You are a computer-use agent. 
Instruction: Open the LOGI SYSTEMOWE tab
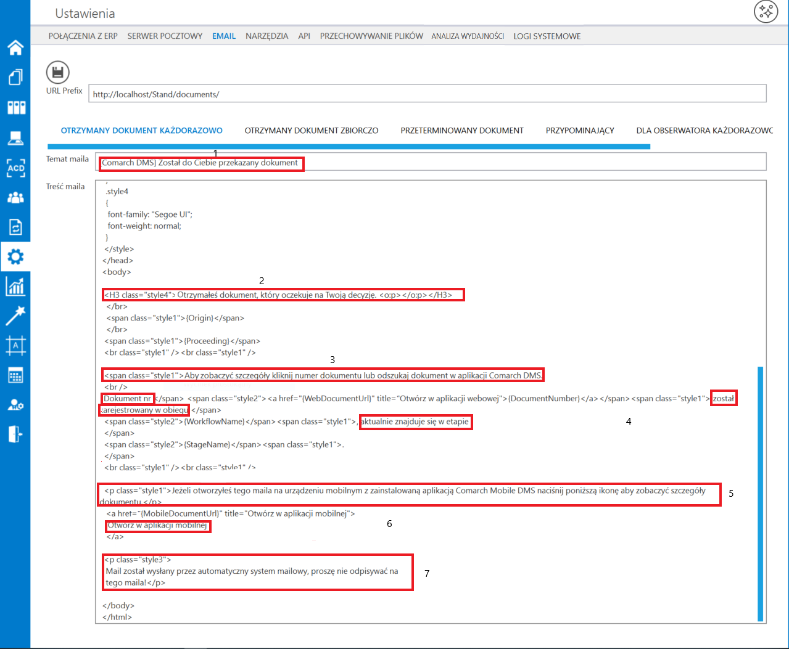(x=547, y=36)
